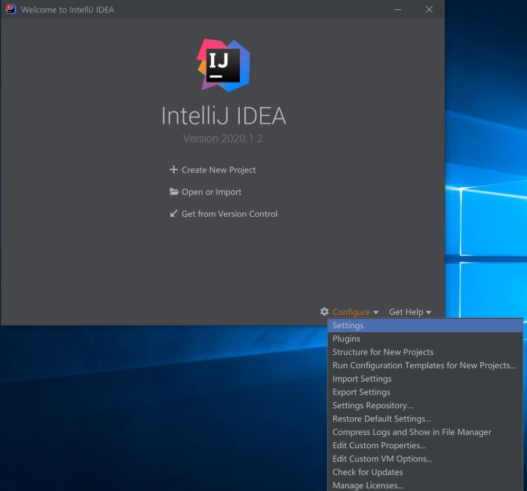Click Check for Updates
Image resolution: width=527 pixels, height=491 pixels.
click(368, 472)
